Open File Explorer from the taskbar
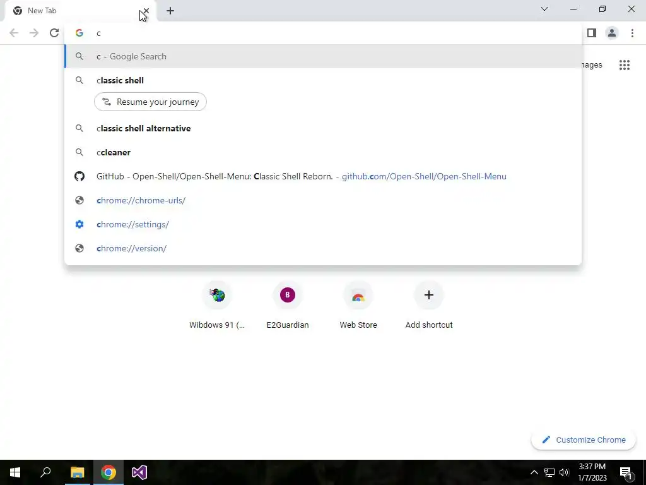This screenshot has height=485, width=646. click(77, 472)
